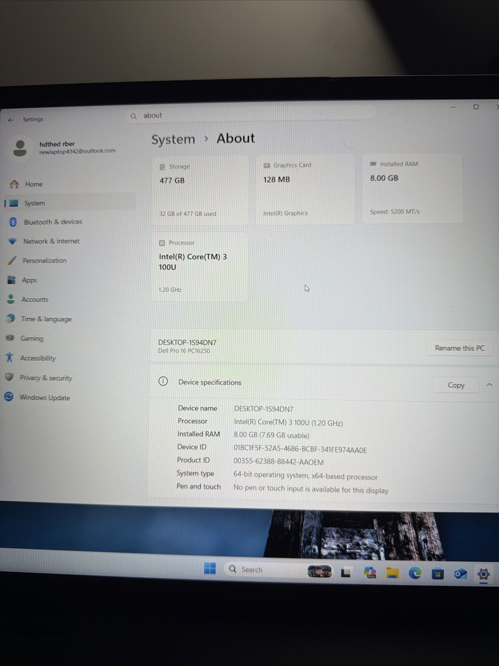
Task: Click the '64-bit operating system' System type value
Action: pos(305,476)
